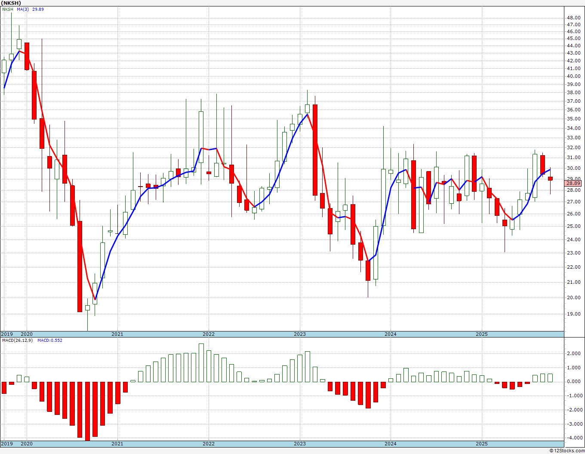The image size is (585, 454).
Task: Click the 35.00 price axis label
Action: pos(573,119)
